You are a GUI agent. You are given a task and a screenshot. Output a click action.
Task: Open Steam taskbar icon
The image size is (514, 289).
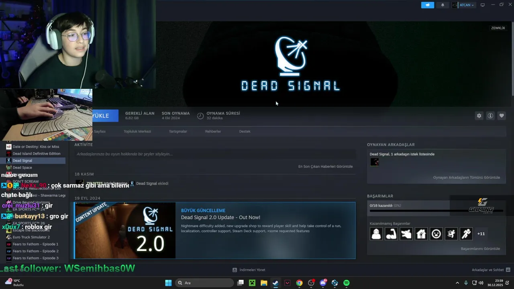[275, 283]
